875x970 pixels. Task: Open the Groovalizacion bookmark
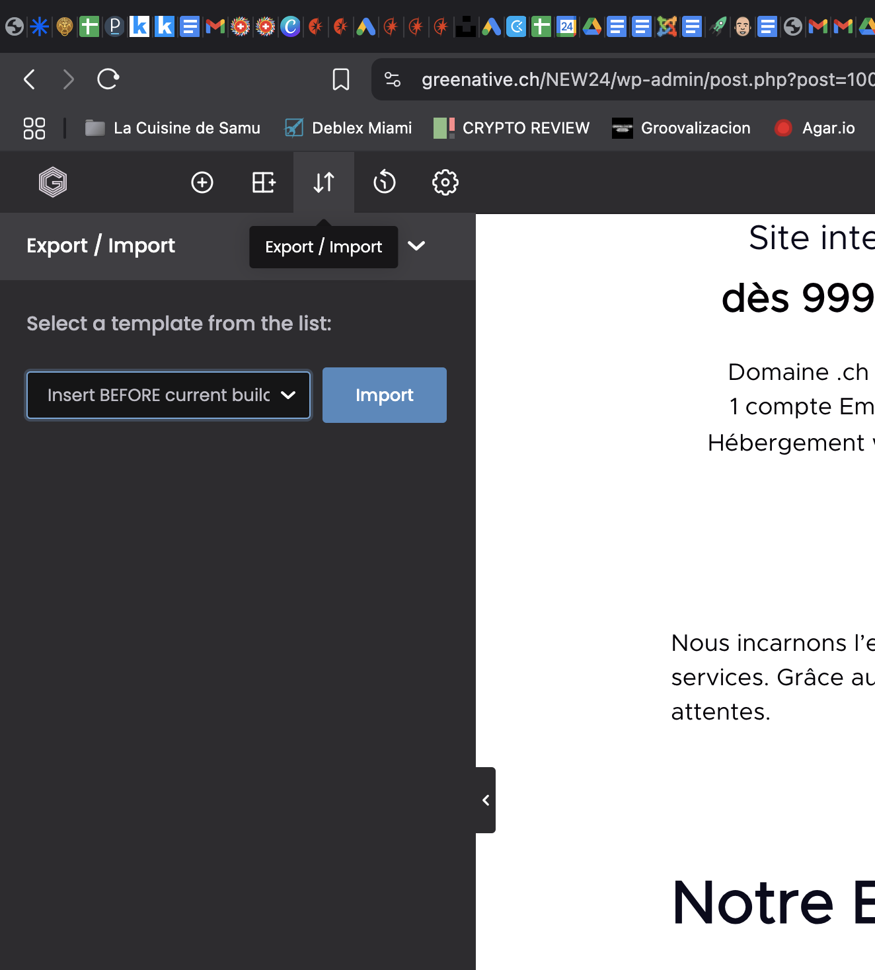coord(681,128)
